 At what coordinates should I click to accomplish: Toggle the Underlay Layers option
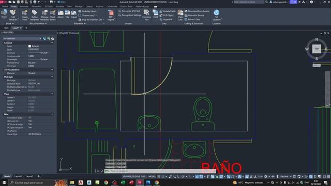click(x=87, y=11)
